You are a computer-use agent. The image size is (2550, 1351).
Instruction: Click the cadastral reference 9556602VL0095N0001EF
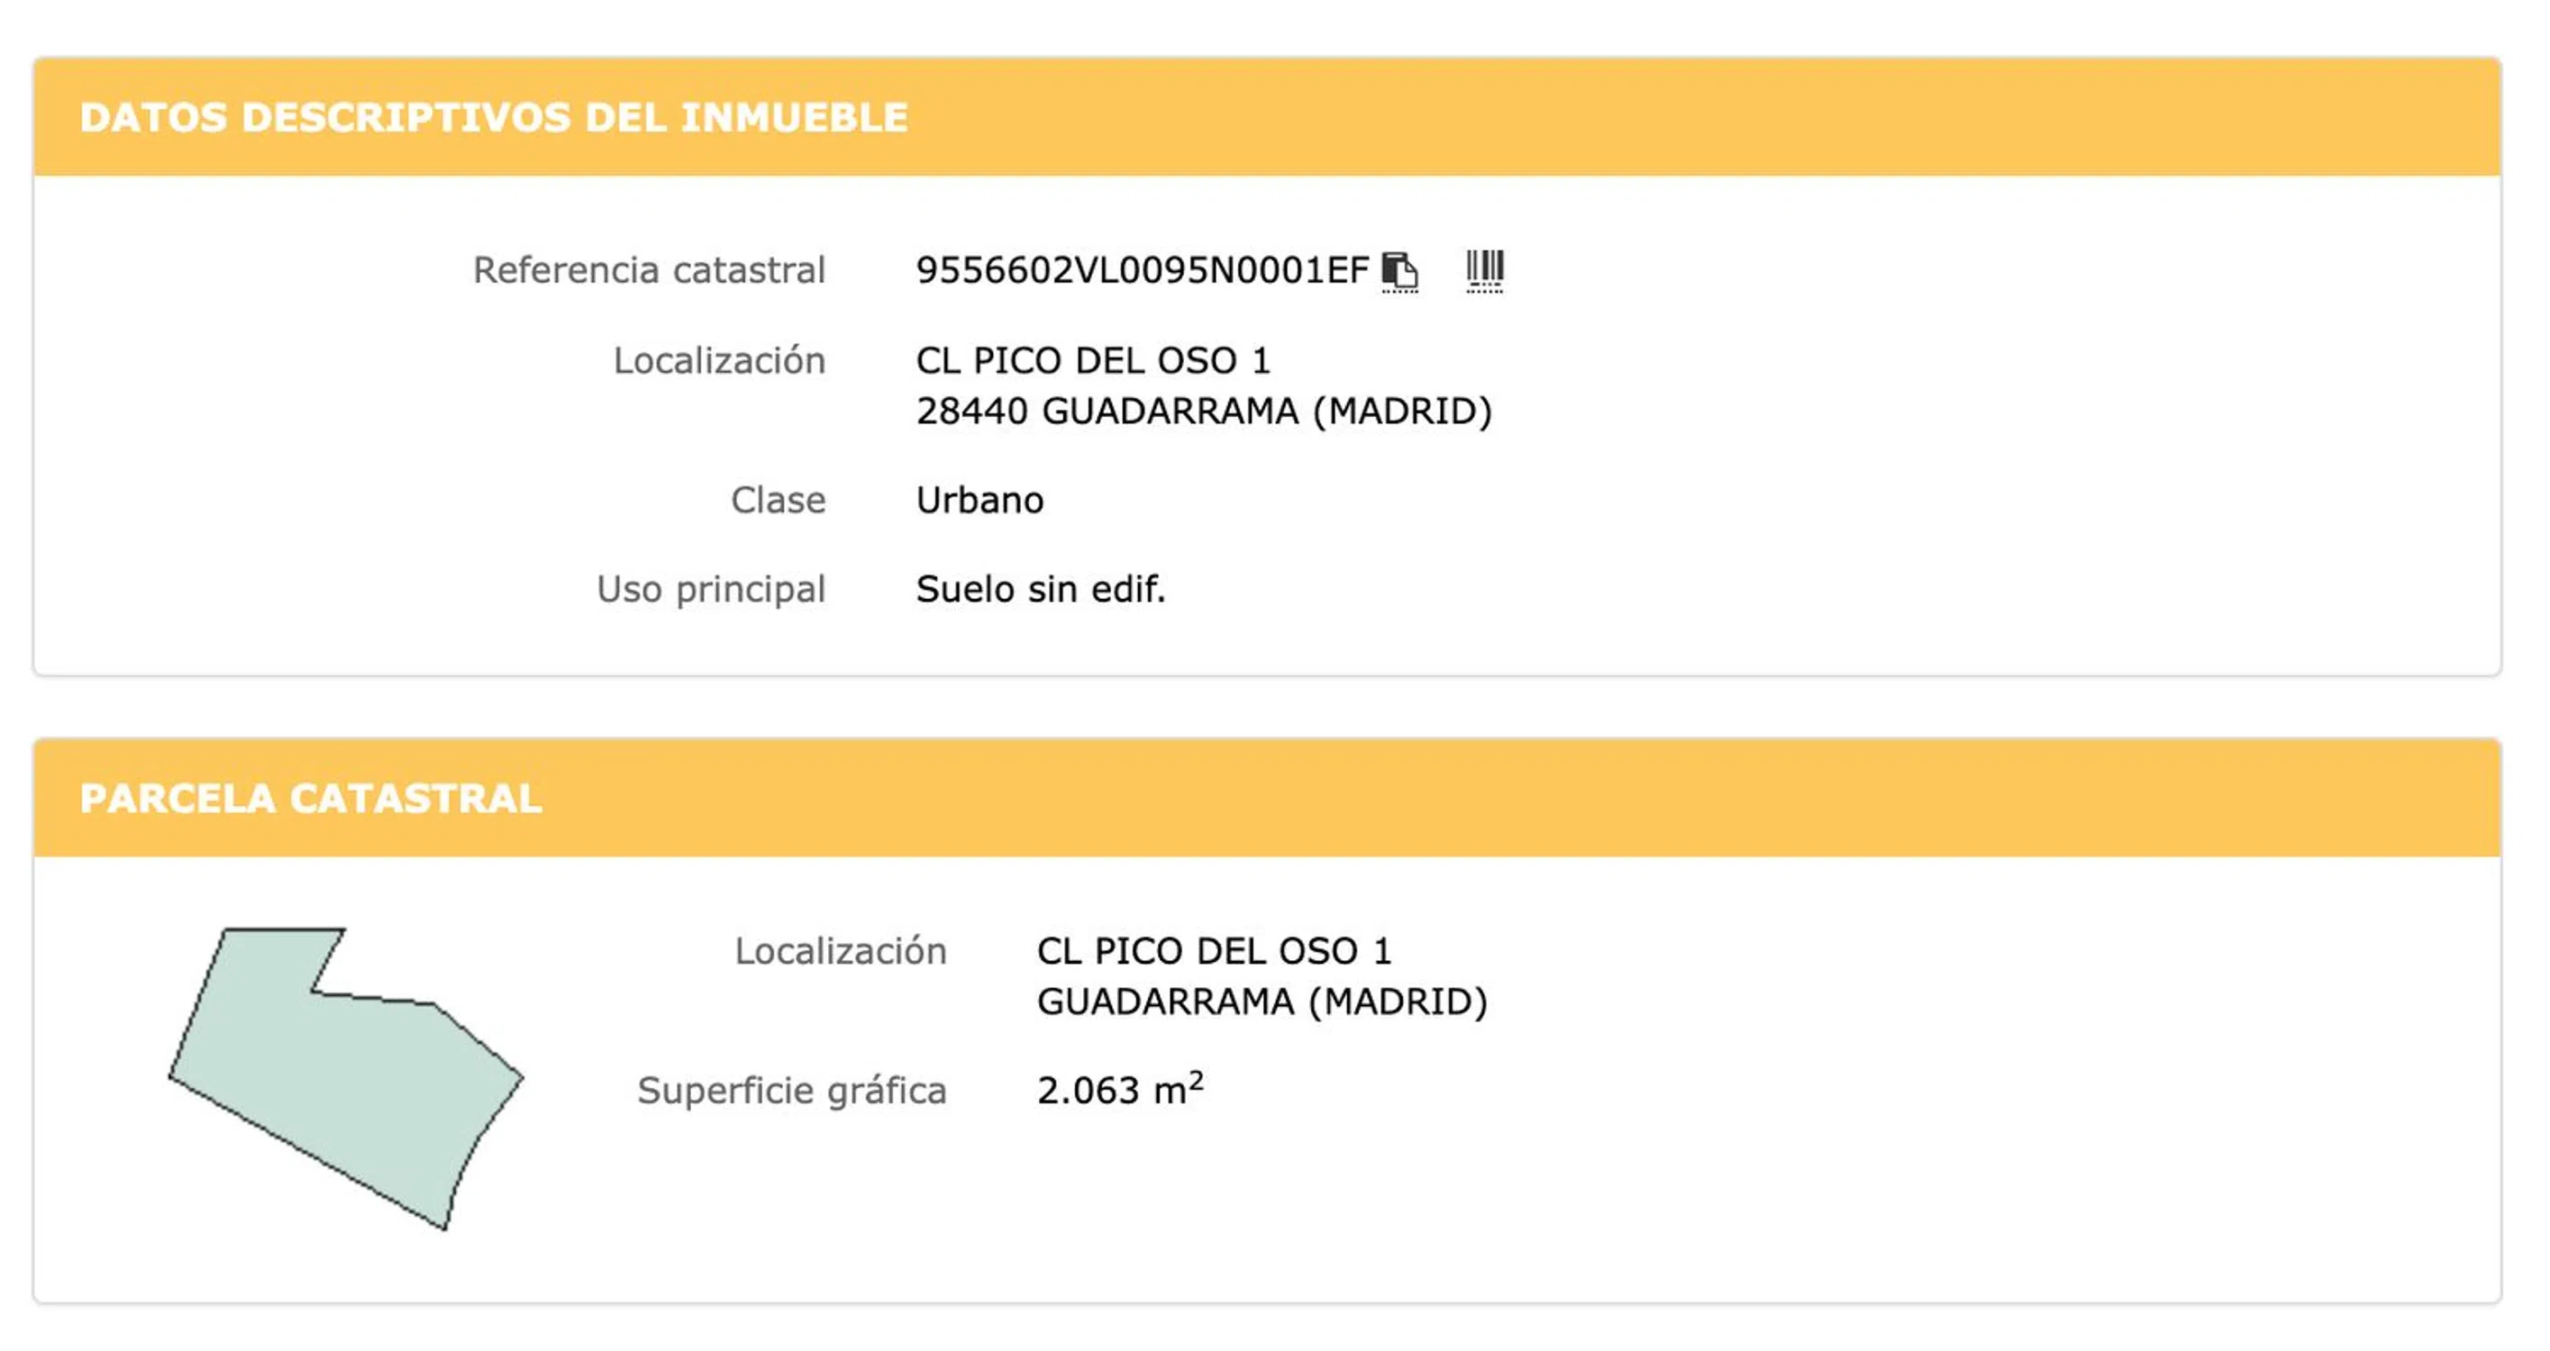[1142, 270]
